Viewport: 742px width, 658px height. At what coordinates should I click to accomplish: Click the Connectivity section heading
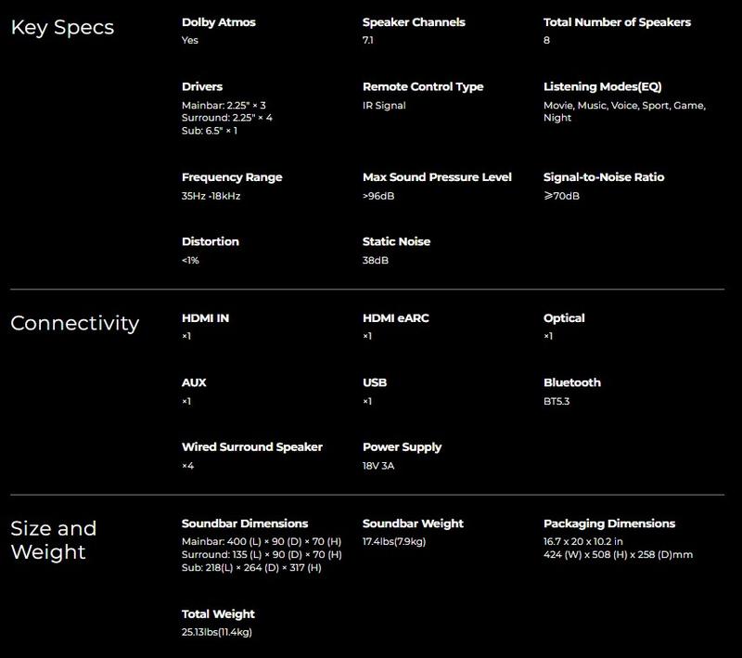74,323
